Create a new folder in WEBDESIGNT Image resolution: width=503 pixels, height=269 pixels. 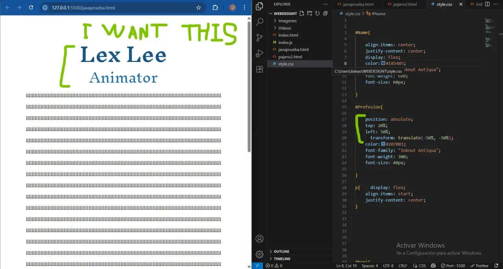[310, 13]
